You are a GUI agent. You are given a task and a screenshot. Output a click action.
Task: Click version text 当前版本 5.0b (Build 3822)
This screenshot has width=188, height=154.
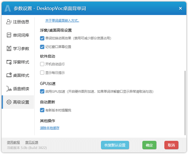point(27,148)
